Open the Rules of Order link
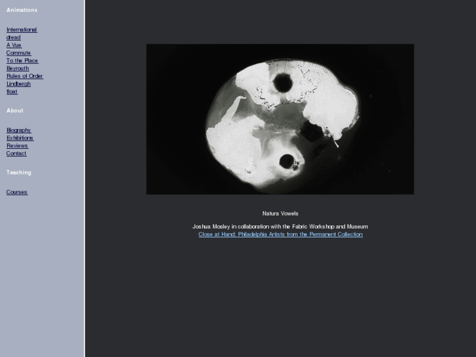476x357 pixels. [25, 76]
